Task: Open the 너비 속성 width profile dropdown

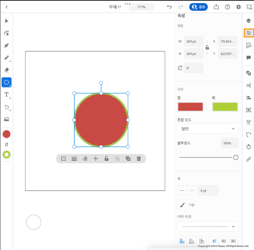Action: pos(208,227)
